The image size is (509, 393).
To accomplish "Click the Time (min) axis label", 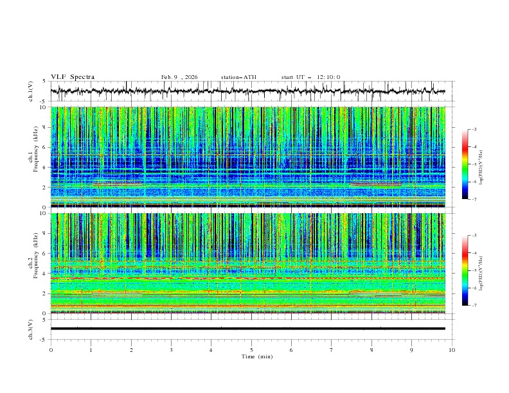I will point(255,356).
